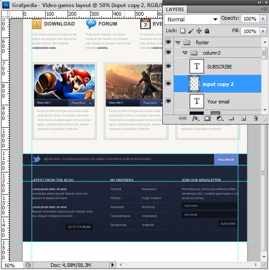Click Read More under News title 1
This screenshot has height=270, width=269.
(x=81, y=103)
